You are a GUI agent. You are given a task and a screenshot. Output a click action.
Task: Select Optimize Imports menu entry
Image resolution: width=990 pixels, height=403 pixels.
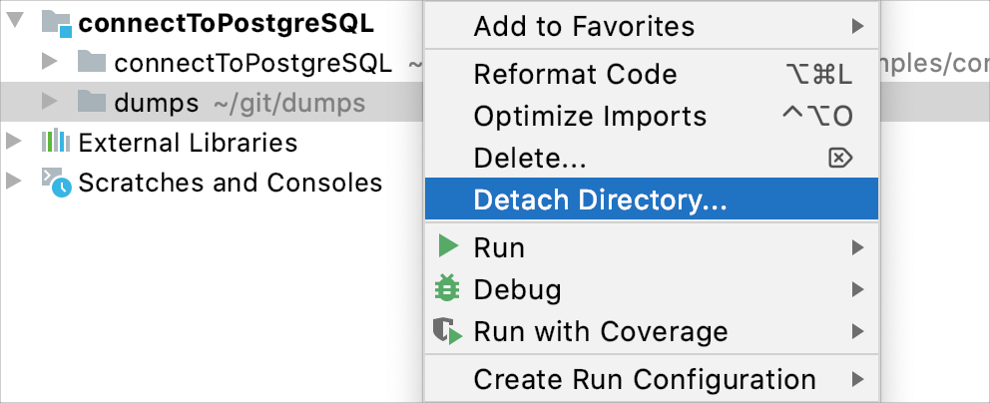[x=590, y=116]
